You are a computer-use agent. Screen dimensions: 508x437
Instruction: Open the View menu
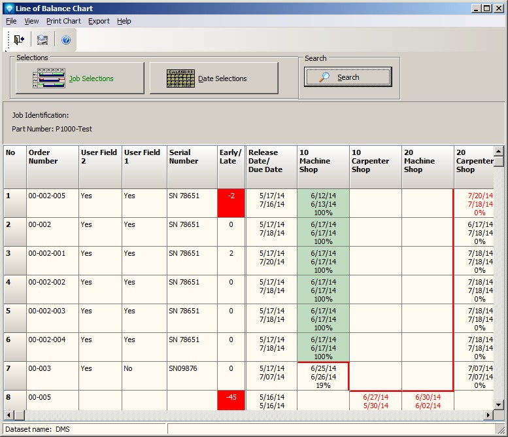[x=31, y=21]
